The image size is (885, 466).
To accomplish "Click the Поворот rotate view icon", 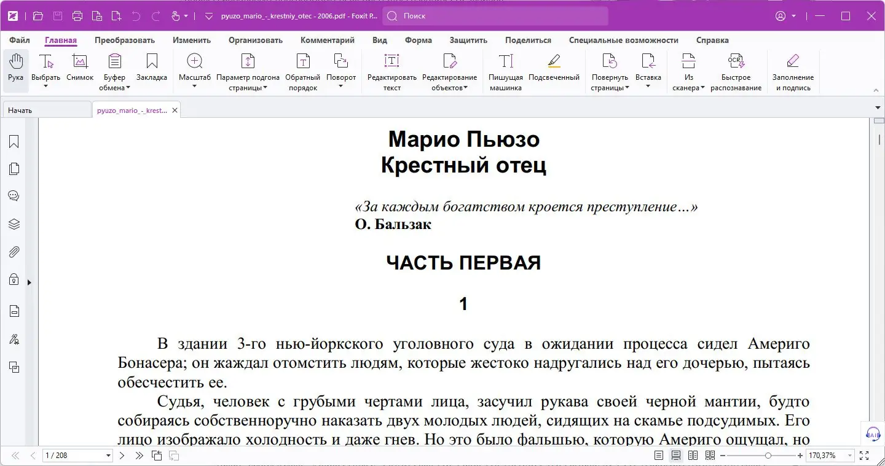I will coord(341,61).
